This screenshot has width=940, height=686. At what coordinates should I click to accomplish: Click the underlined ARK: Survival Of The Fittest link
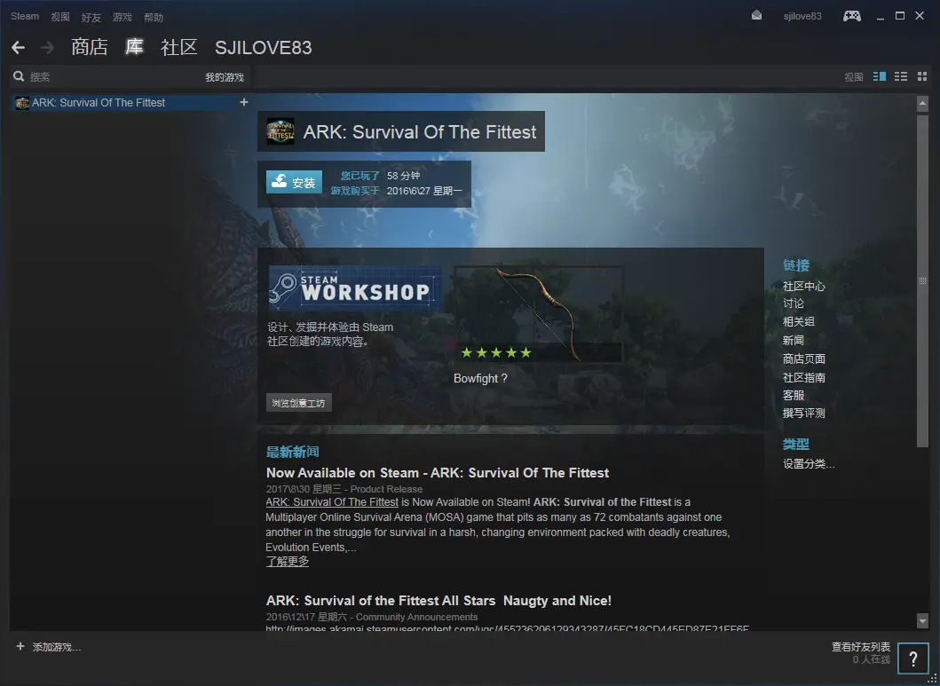tap(332, 502)
